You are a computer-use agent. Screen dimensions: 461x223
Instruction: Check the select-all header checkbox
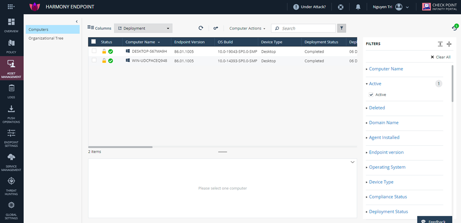click(x=94, y=41)
